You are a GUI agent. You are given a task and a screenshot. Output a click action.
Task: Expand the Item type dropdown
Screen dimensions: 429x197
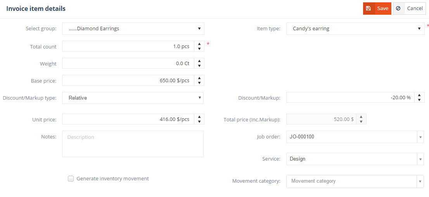coord(355,29)
